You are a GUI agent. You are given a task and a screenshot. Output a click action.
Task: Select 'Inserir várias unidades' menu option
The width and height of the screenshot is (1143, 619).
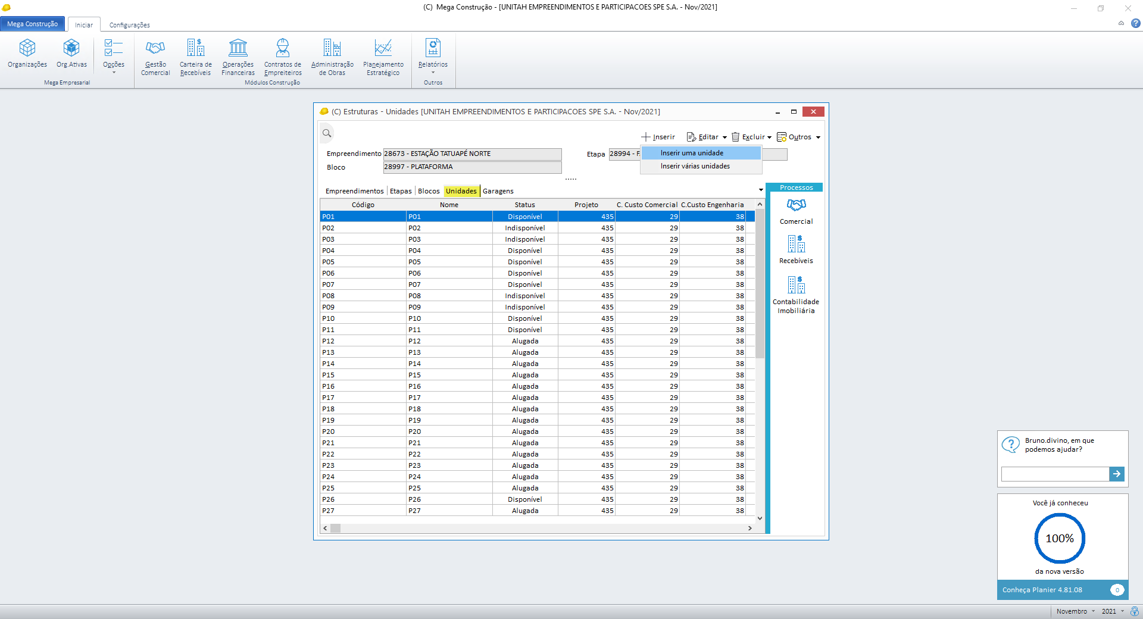pyautogui.click(x=695, y=166)
